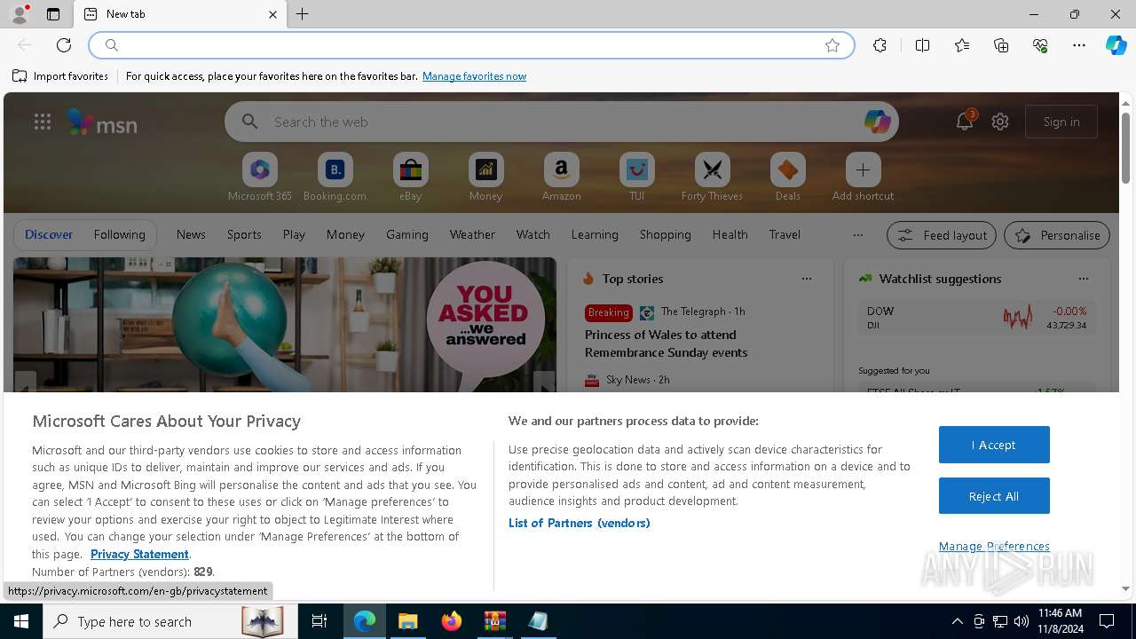The image size is (1136, 639).
Task: Open the eBay shortcut
Action: tap(410, 177)
